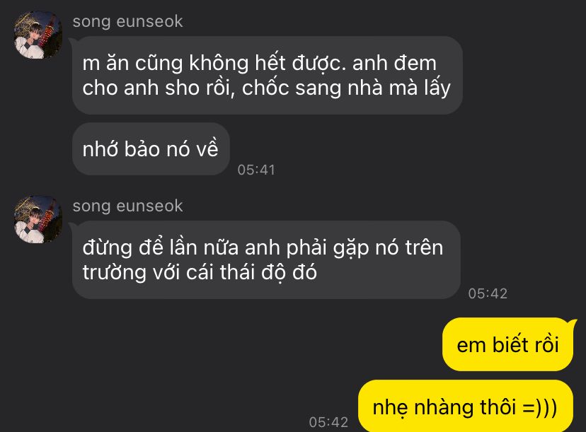Tap the first 'song eunseok' sender name
Screen dimensions: 586x432
pyautogui.click(x=128, y=21)
